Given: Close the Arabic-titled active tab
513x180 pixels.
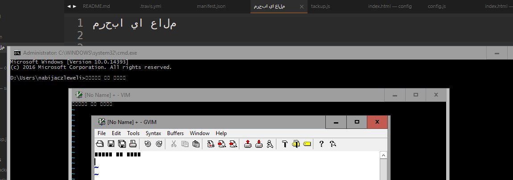Looking at the screenshot, I should tap(302, 7).
